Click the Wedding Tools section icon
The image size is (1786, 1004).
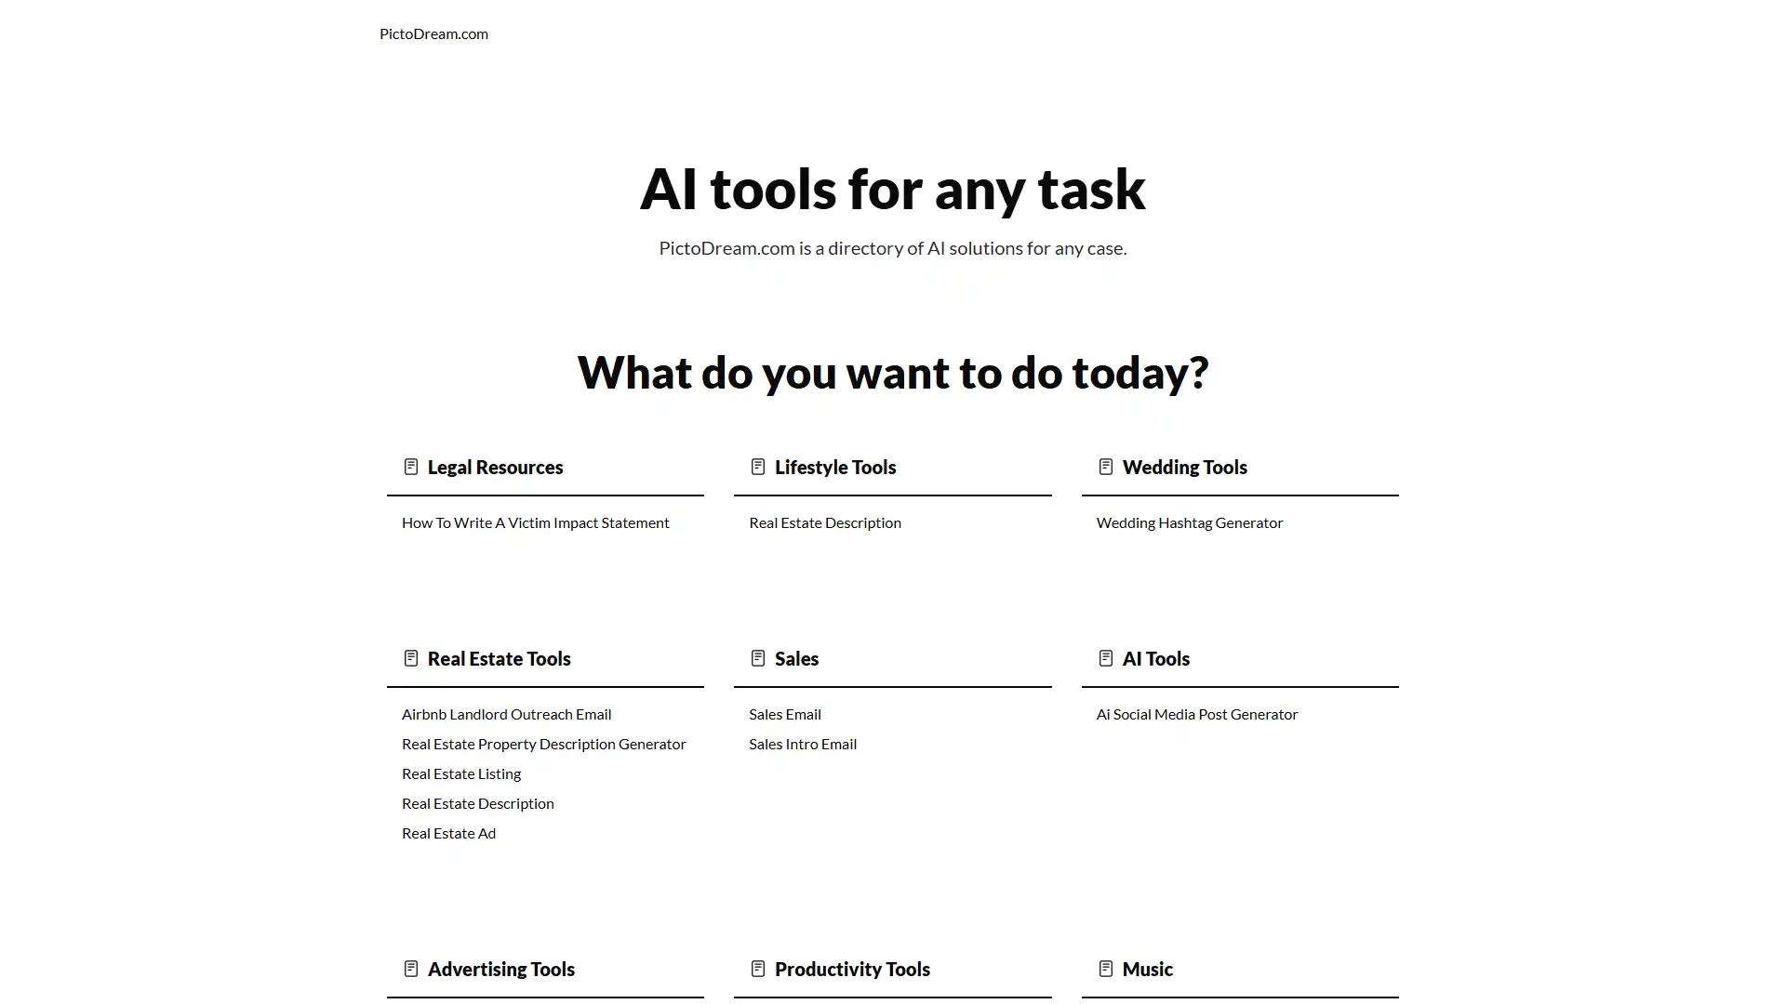pyautogui.click(x=1105, y=466)
